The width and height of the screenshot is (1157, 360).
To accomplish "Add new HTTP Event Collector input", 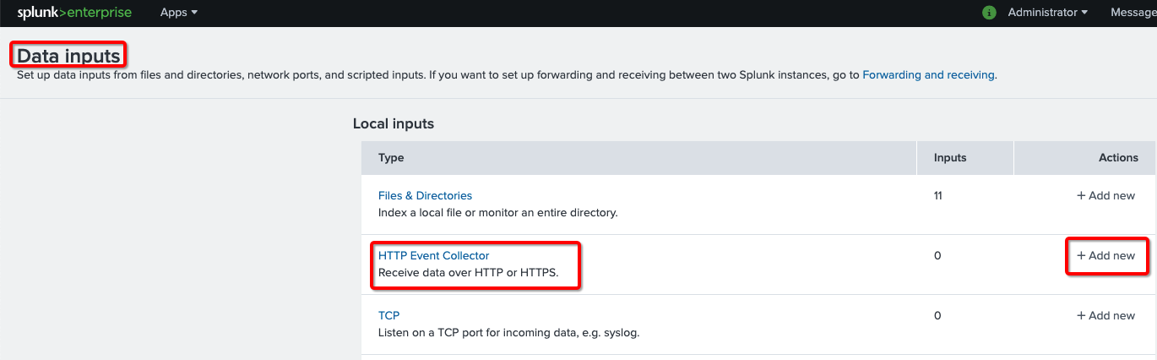I will (1105, 255).
